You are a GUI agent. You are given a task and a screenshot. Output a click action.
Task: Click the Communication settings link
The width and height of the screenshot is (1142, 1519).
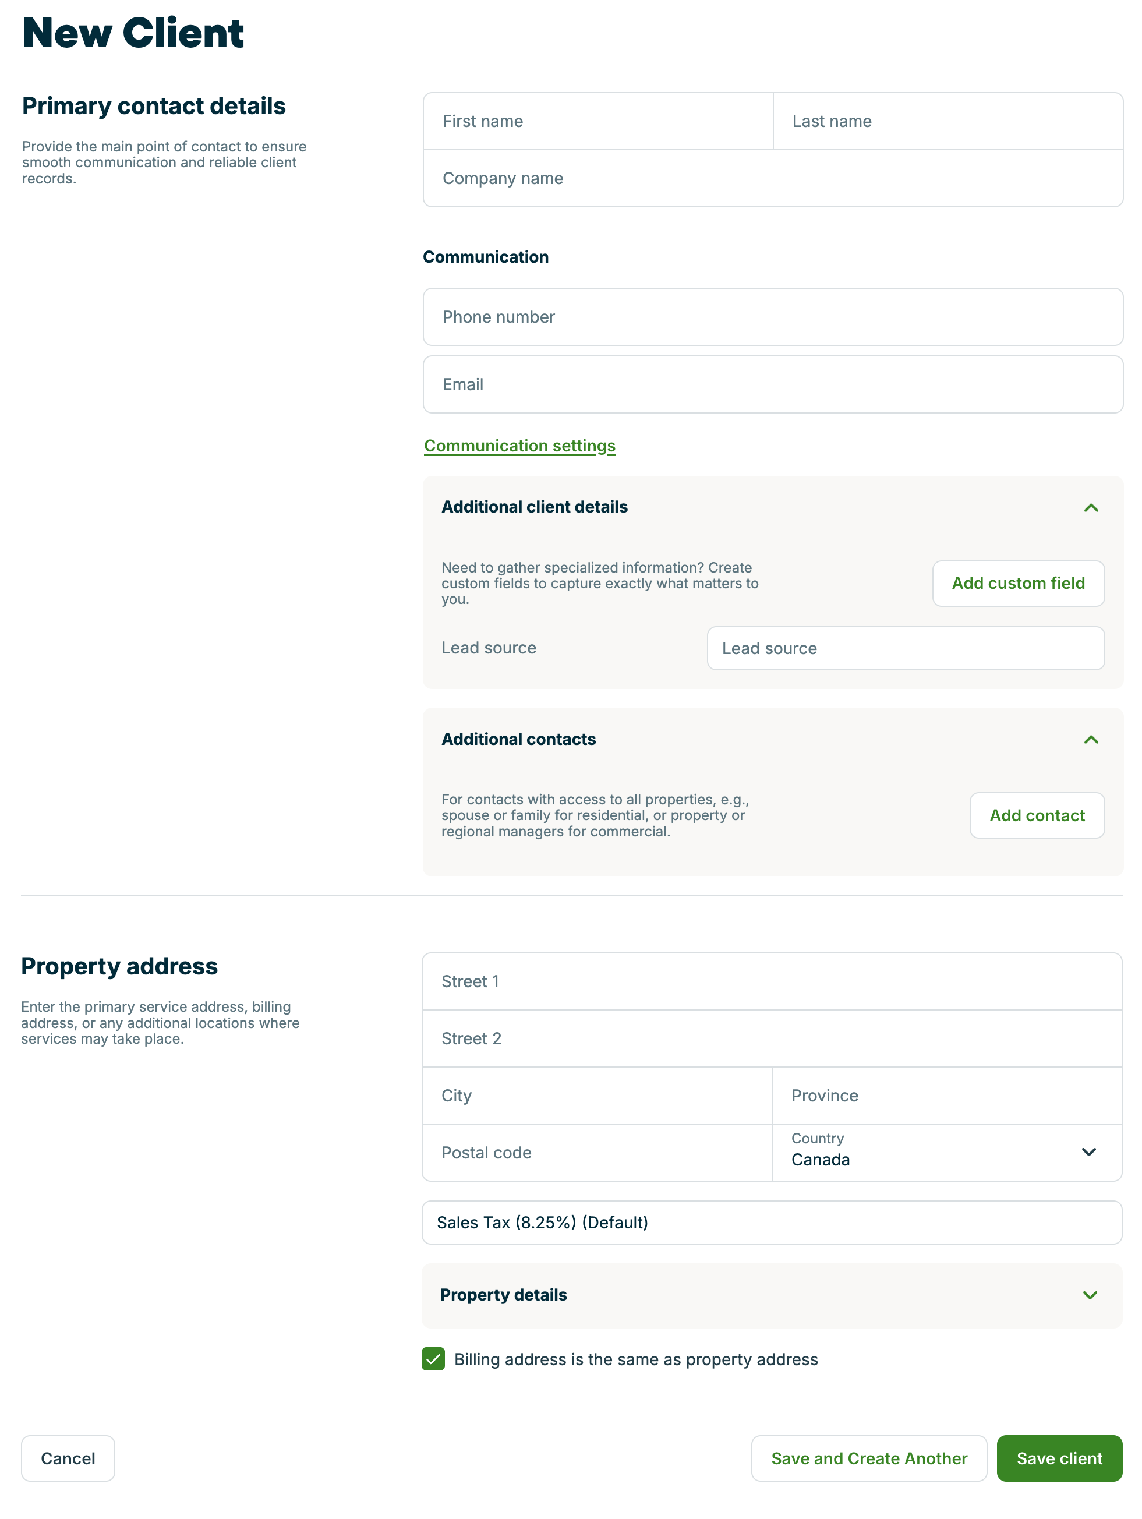point(519,446)
